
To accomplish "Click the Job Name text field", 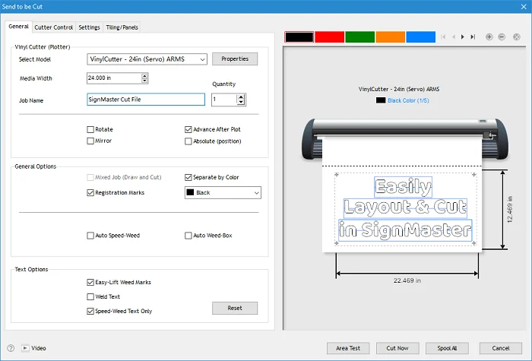I will point(146,100).
